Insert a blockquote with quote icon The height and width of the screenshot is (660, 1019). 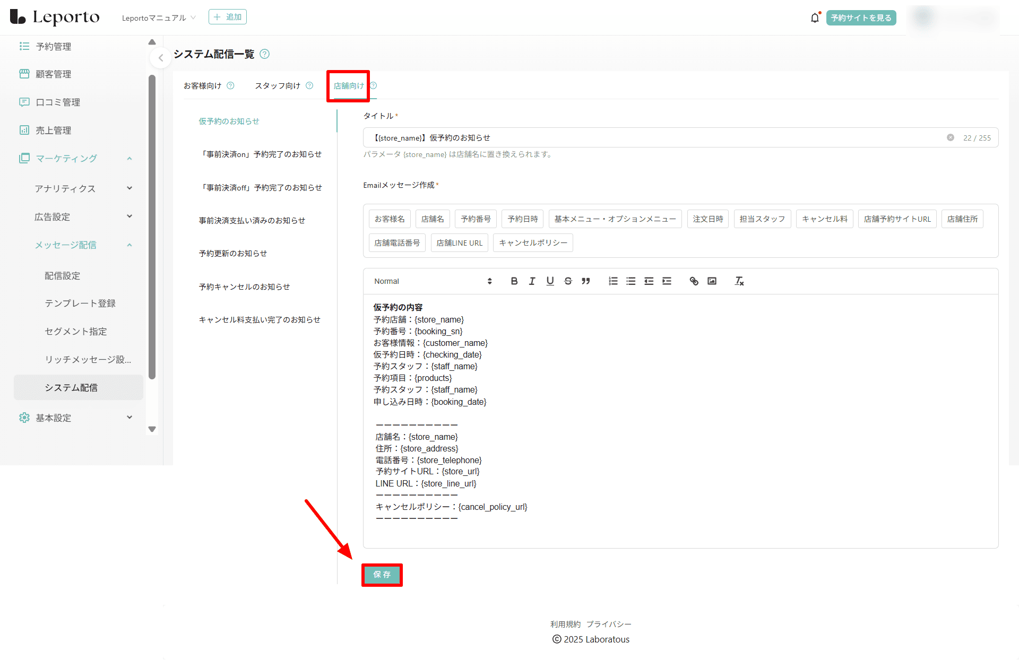click(x=586, y=281)
